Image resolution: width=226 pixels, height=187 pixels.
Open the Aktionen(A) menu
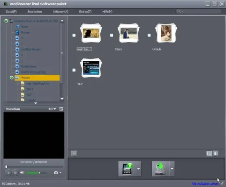pyautogui.click(x=60, y=12)
